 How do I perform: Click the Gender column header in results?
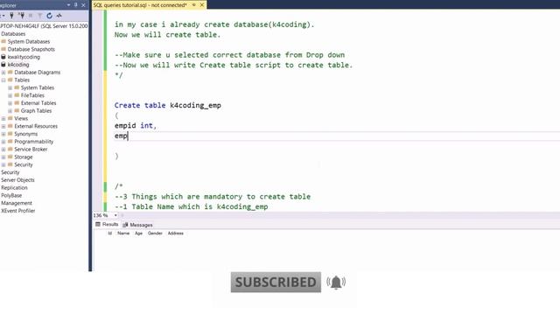(x=155, y=234)
